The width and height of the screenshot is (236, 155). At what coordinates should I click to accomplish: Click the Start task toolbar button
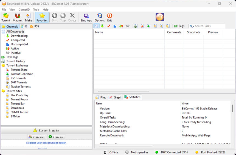(55, 18)
